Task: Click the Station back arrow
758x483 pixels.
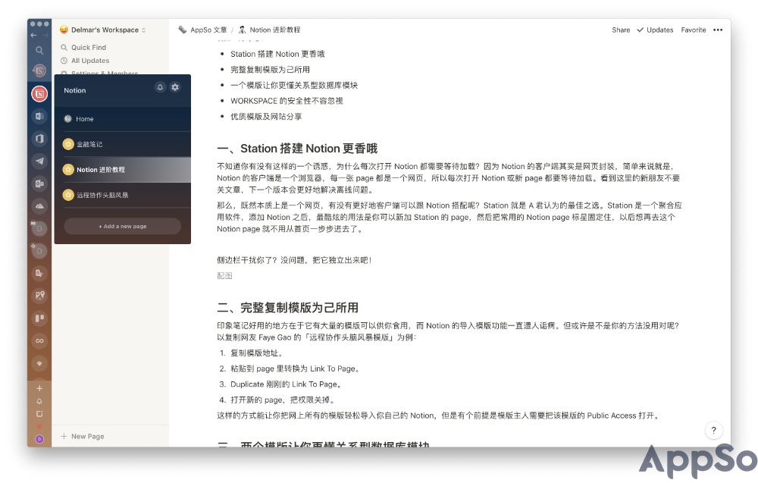Action: [33, 36]
